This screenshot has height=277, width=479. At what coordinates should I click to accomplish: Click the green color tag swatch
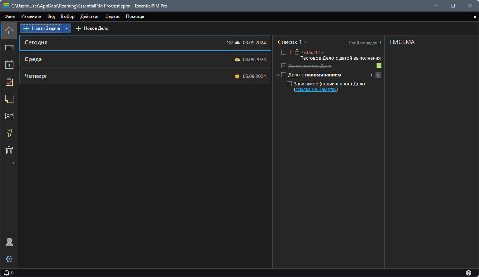tap(379, 66)
